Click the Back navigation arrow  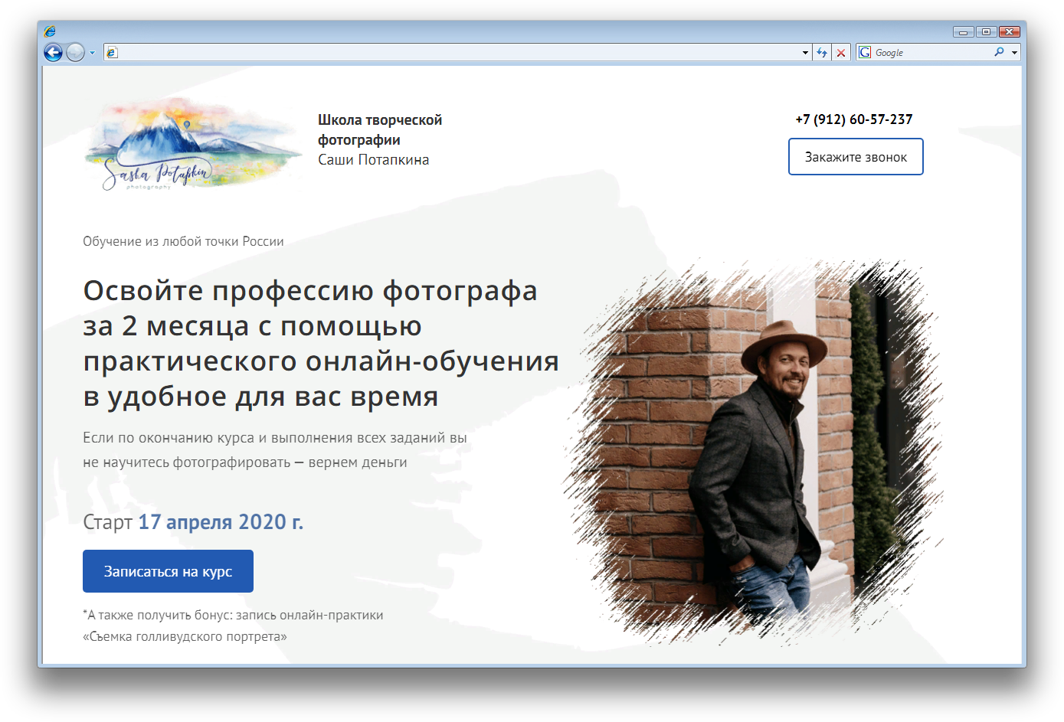point(53,52)
